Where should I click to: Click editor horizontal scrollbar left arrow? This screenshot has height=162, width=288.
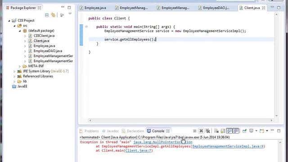tap(90, 121)
